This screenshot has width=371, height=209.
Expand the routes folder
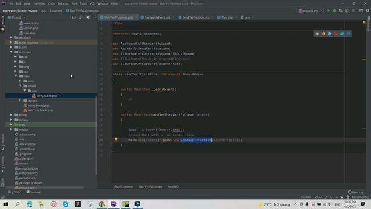(11, 115)
